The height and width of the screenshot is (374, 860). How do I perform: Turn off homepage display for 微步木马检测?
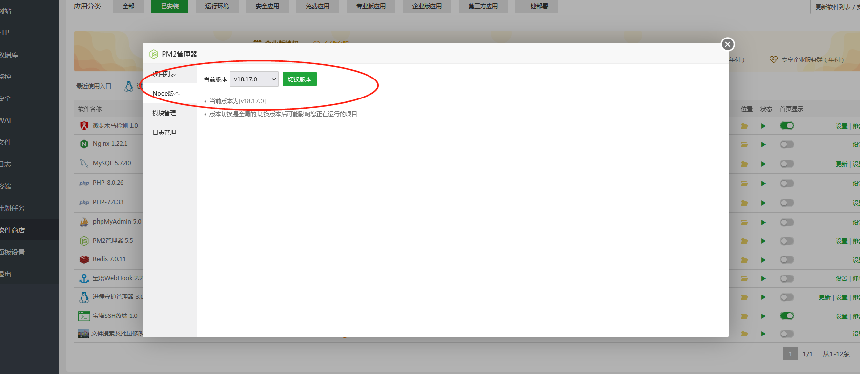click(787, 126)
